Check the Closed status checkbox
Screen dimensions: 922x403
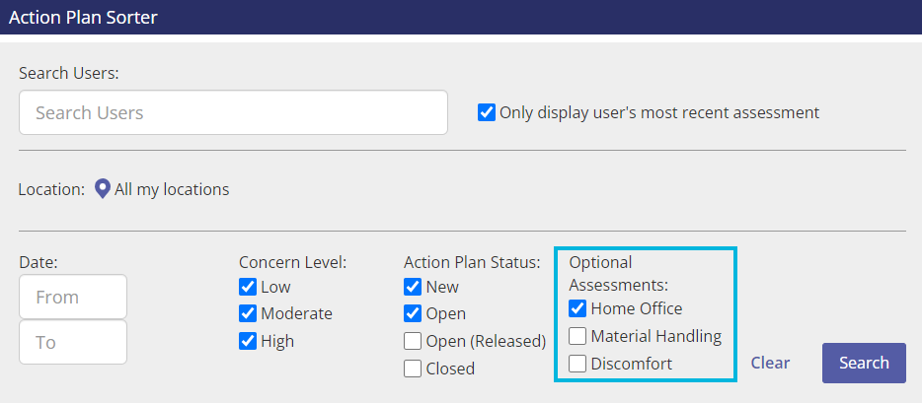click(413, 369)
